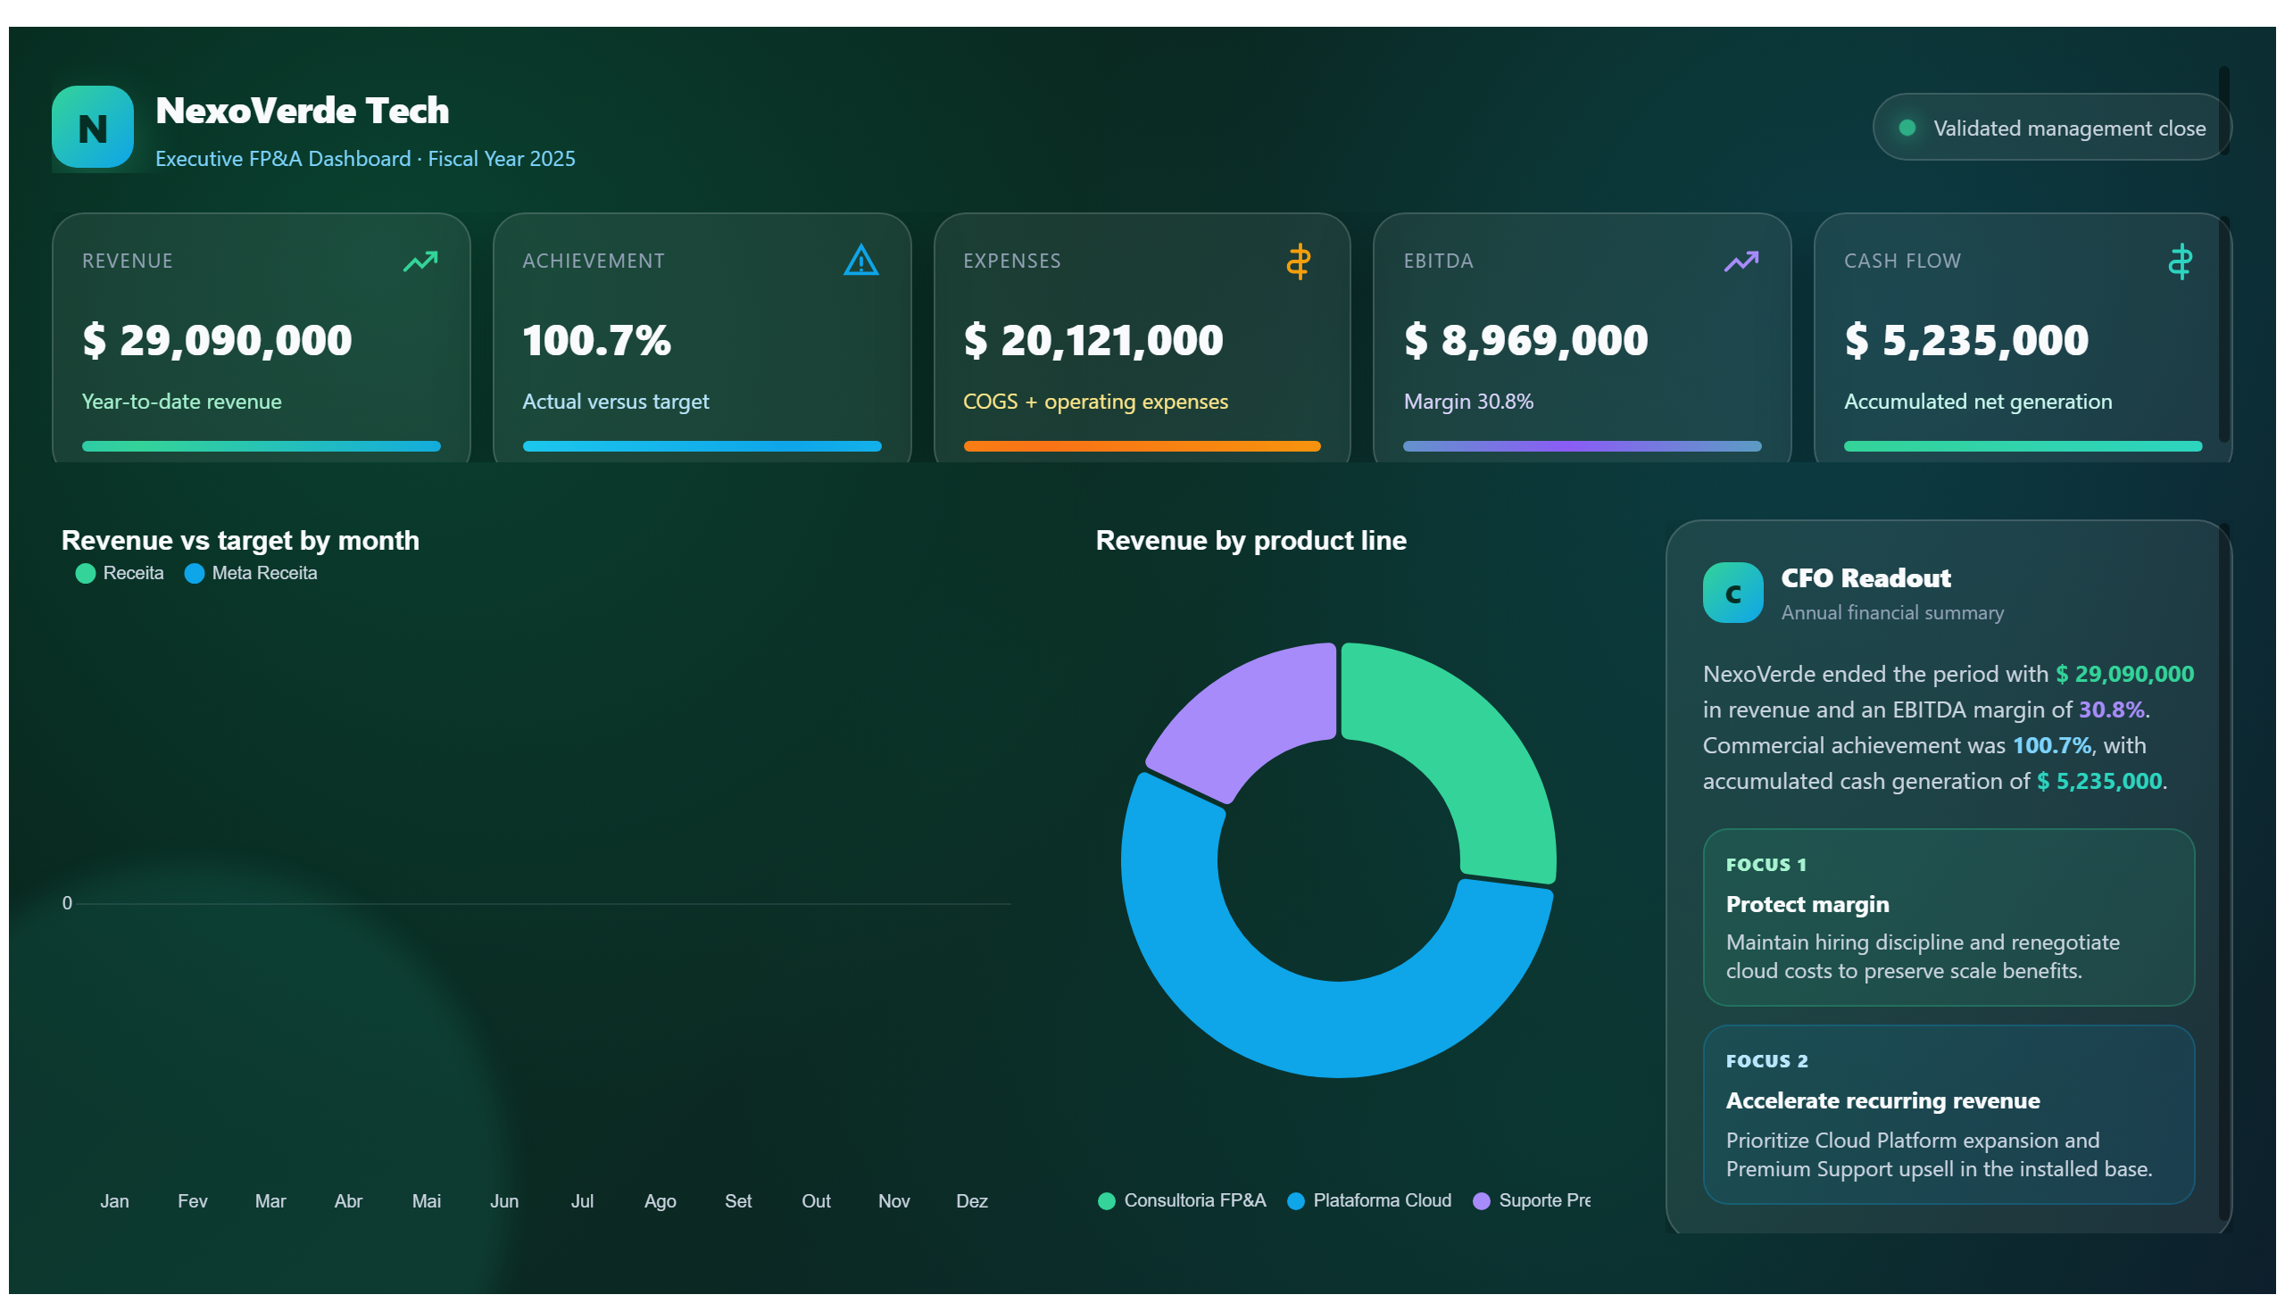
Task: Click the Margin 30.8% text
Action: (x=1467, y=402)
